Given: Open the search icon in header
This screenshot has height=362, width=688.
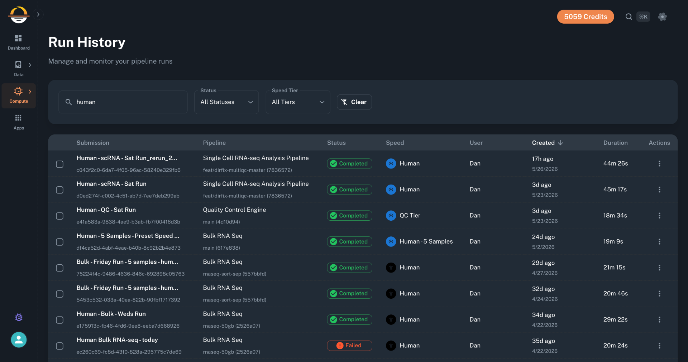Looking at the screenshot, I should [x=629, y=16].
